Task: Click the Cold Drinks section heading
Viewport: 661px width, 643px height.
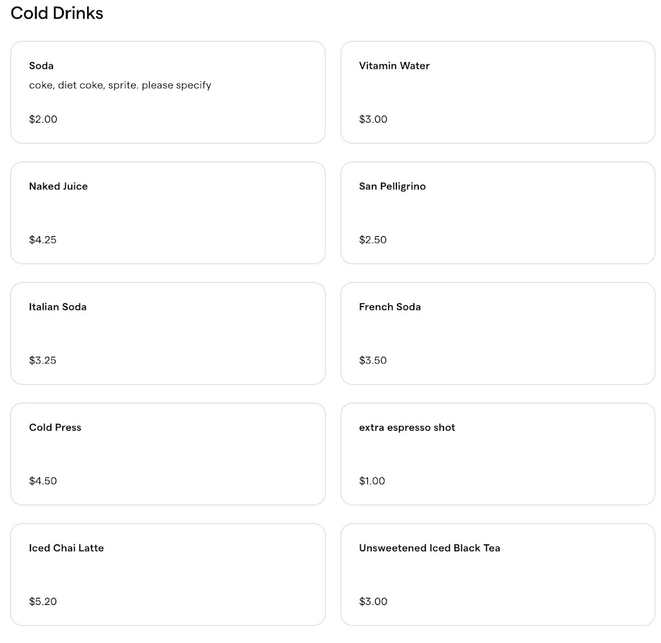Action: [57, 13]
